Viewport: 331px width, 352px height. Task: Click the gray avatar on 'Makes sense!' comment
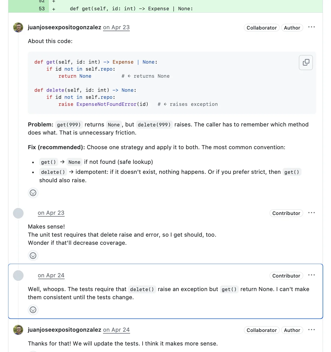point(18,213)
